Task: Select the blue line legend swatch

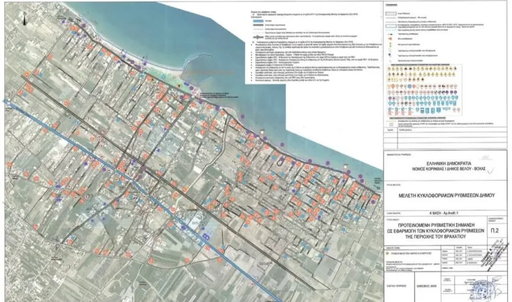Action: point(259,20)
